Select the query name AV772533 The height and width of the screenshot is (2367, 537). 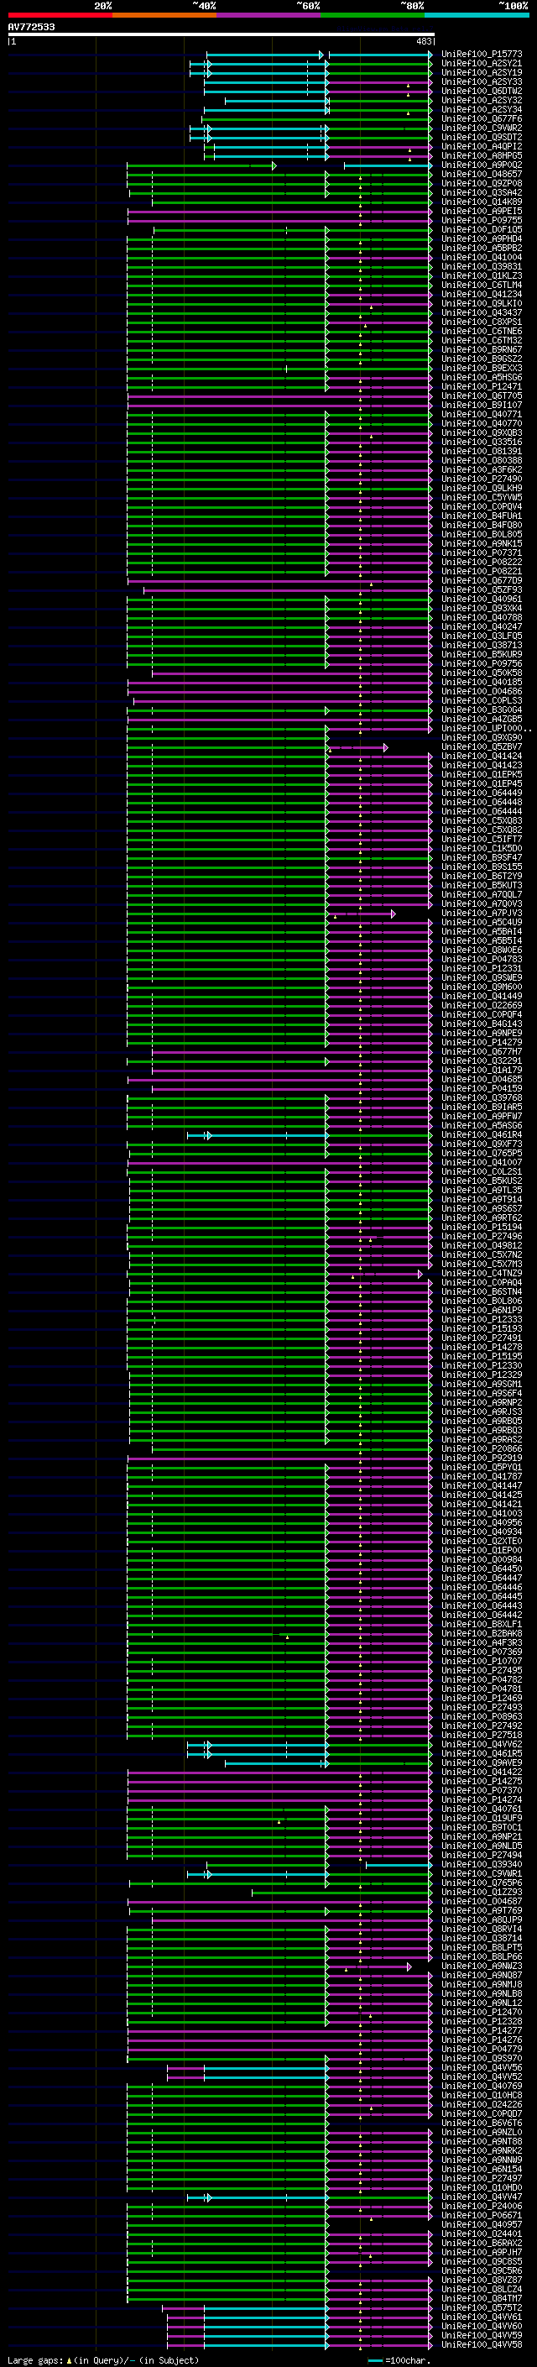tap(31, 28)
